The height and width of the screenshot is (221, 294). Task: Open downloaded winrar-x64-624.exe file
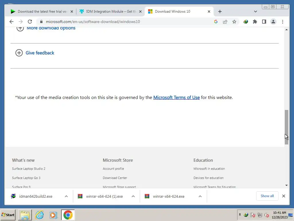[168, 196]
